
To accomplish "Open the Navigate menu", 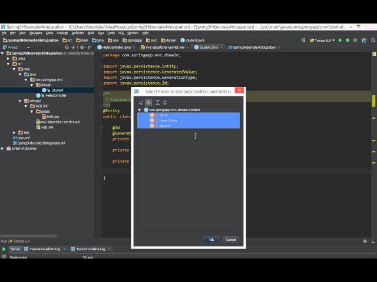I will coord(35,33).
